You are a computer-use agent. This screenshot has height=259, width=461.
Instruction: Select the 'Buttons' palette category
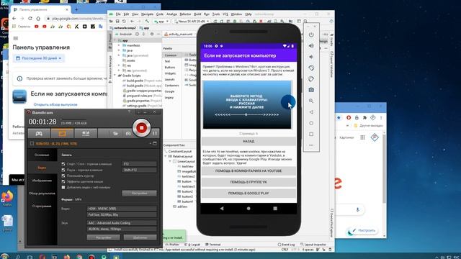coord(170,67)
